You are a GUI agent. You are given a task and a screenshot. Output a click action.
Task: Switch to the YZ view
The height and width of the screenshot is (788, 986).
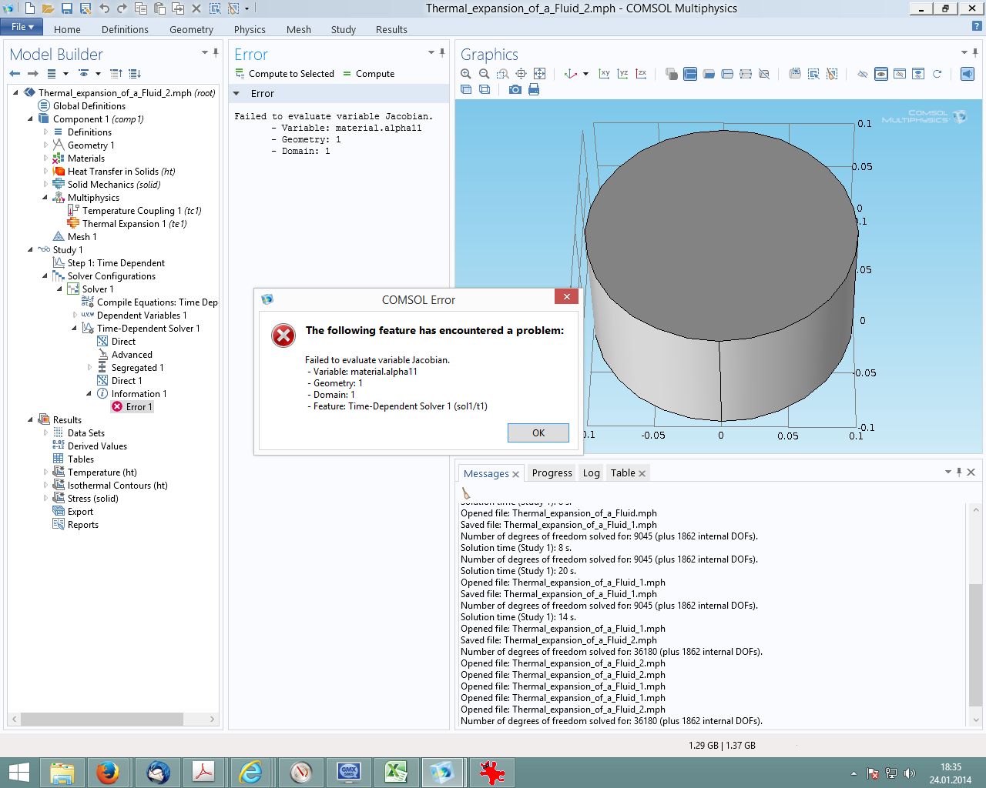[x=623, y=74]
